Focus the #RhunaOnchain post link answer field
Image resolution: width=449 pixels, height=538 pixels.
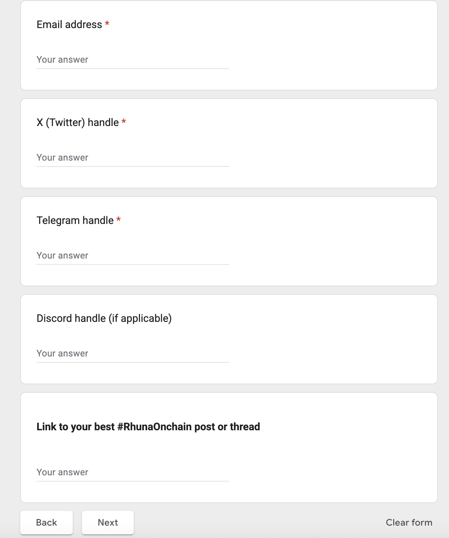coord(132,472)
